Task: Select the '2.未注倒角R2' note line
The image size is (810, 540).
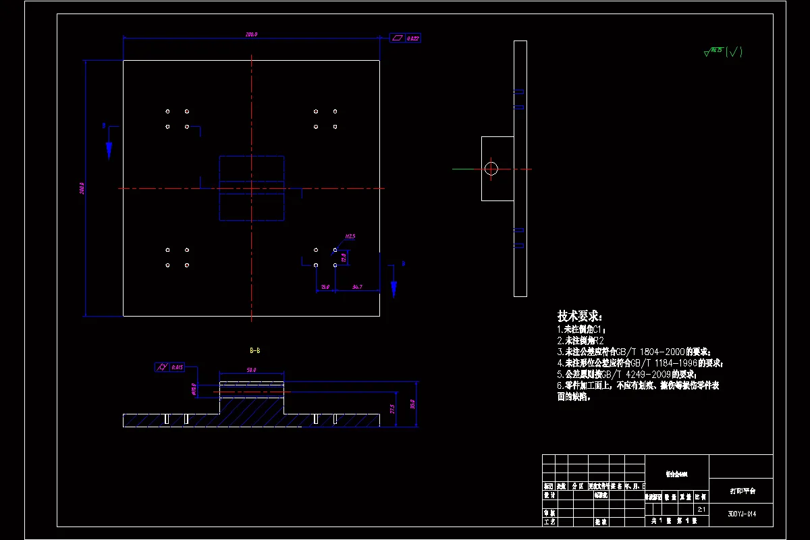Action: pos(580,341)
